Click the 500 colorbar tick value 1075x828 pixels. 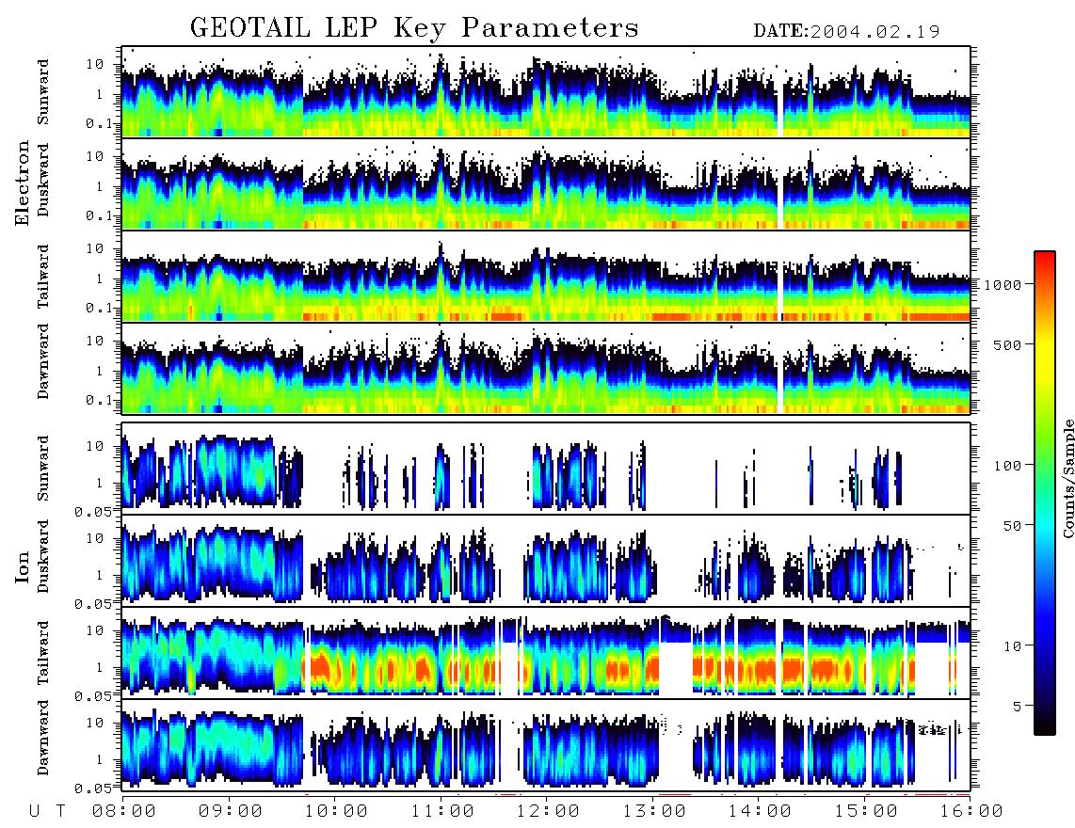pos(1008,344)
